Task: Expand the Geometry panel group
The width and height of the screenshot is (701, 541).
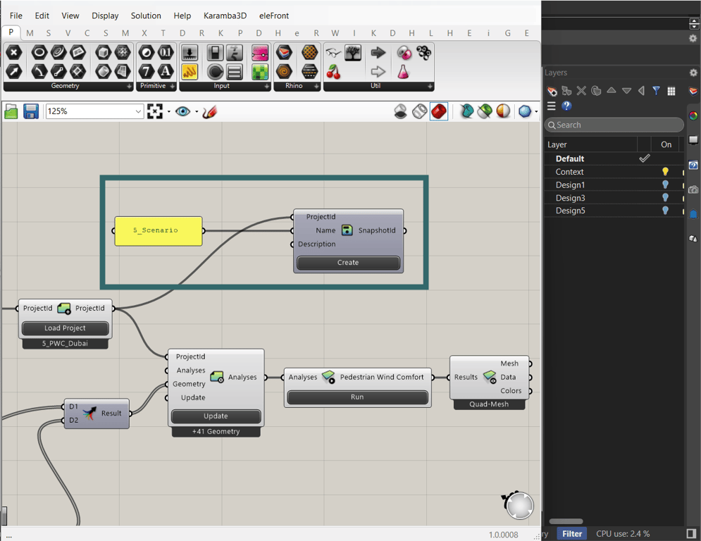Action: pos(129,86)
